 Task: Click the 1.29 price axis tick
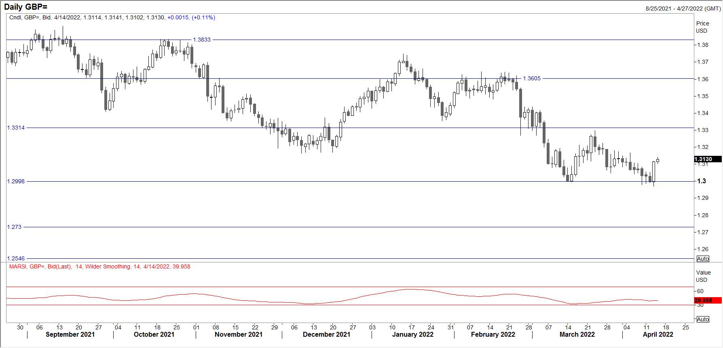coord(703,198)
